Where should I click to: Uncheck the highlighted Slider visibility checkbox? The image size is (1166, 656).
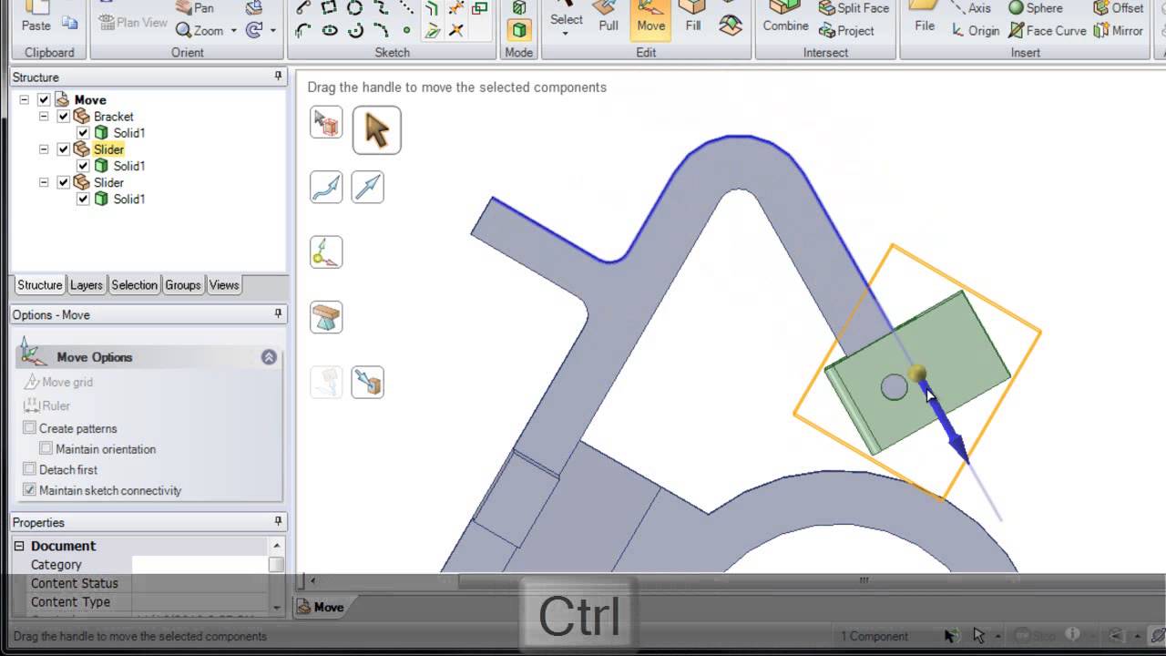[x=64, y=149]
